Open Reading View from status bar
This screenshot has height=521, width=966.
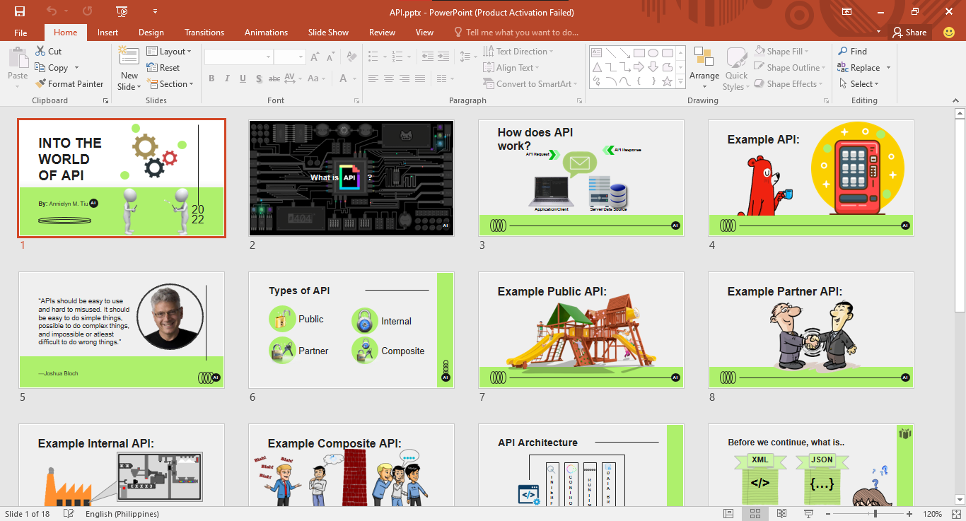[782, 514]
